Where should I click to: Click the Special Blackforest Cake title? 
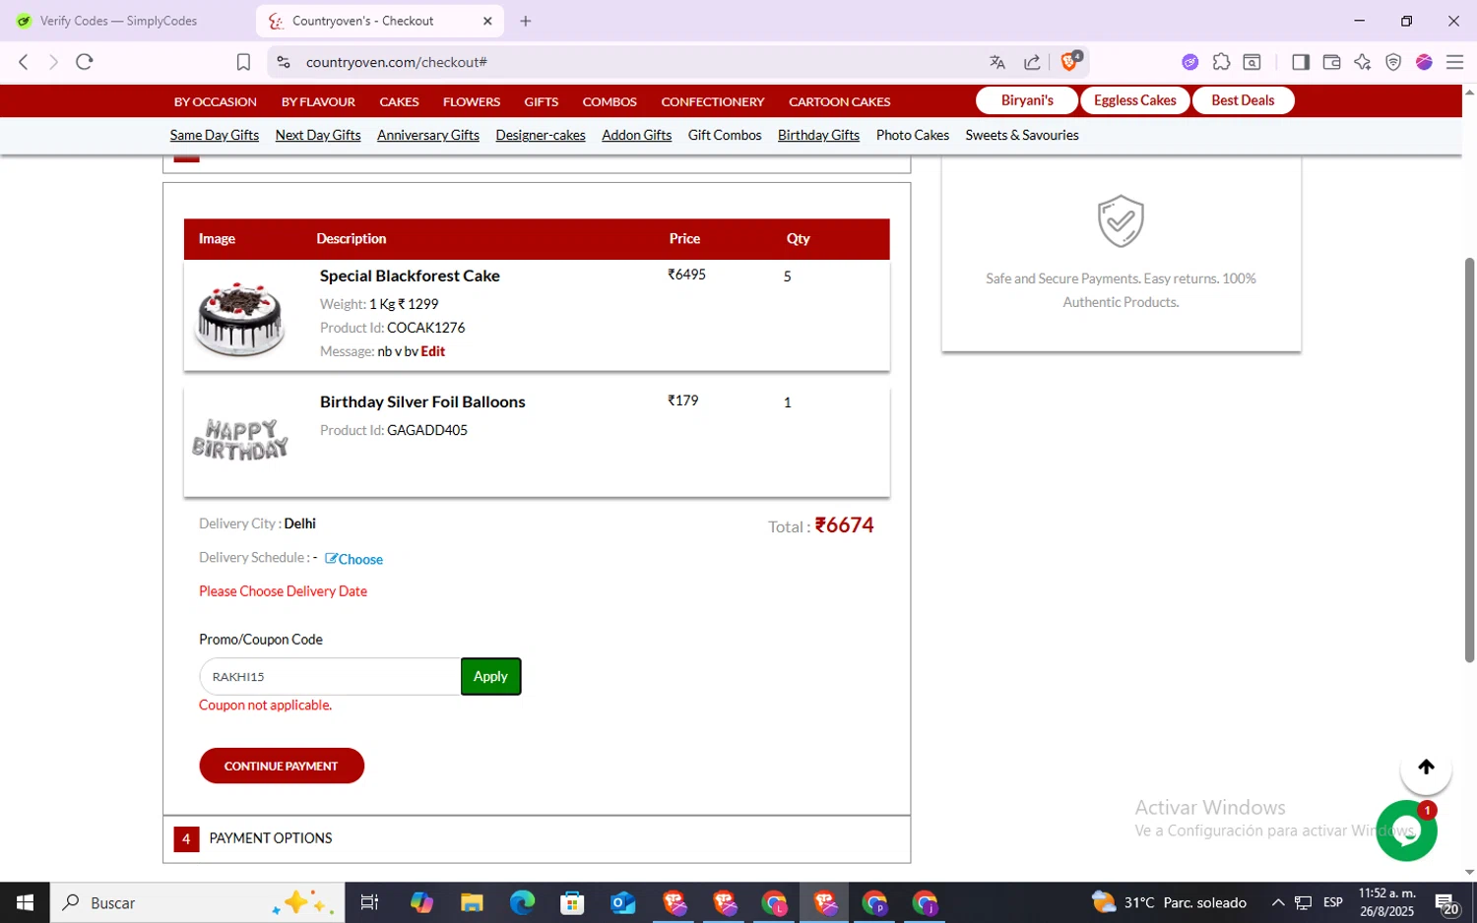(x=410, y=276)
